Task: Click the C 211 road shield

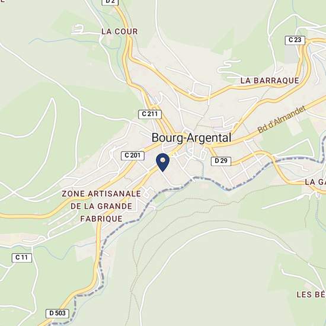Action: click(150, 114)
